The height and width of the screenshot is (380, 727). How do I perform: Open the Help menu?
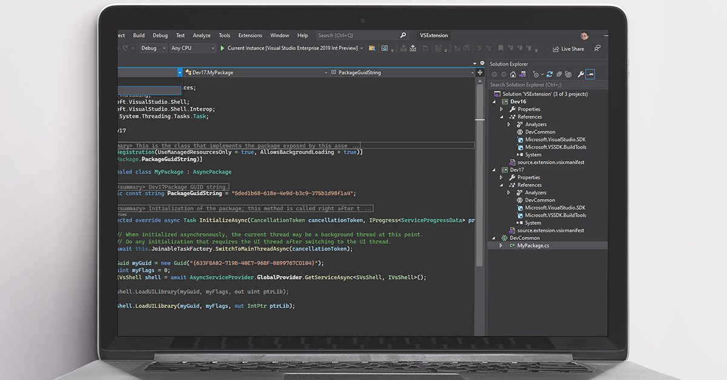click(303, 36)
